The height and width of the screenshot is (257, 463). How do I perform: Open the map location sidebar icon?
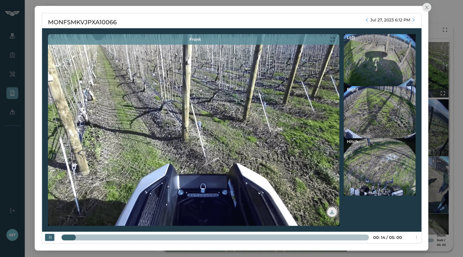click(x=12, y=36)
